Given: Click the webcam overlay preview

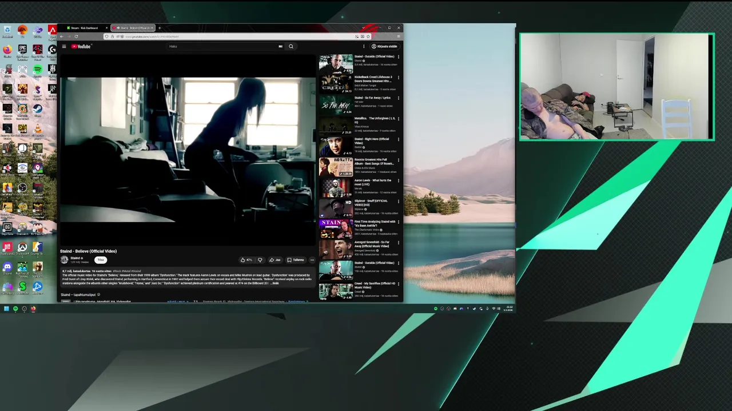Looking at the screenshot, I should tap(617, 86).
